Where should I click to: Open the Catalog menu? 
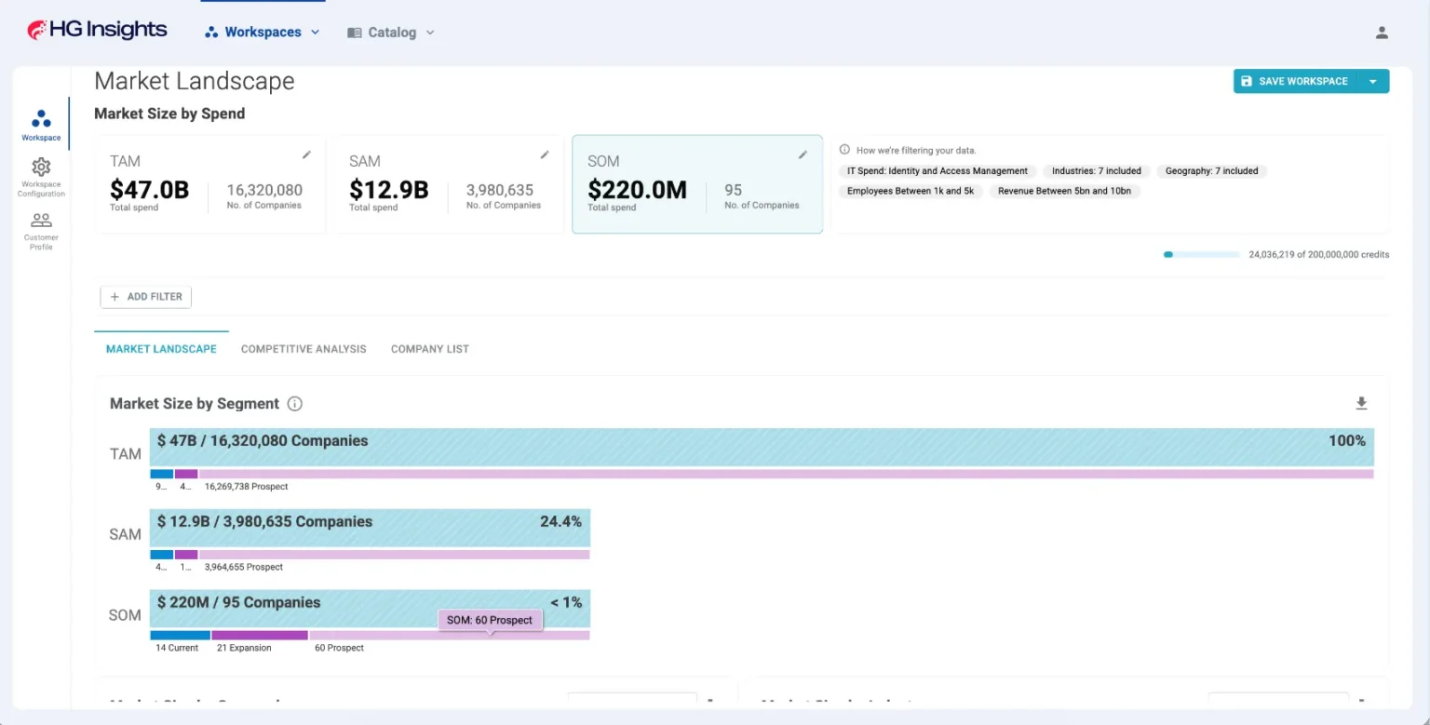[391, 33]
